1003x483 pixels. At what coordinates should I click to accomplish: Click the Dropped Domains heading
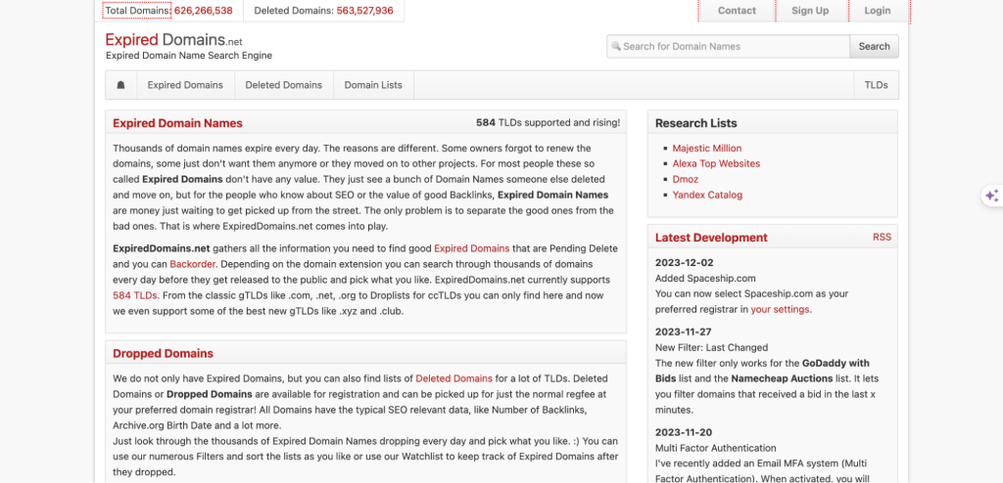tap(163, 353)
